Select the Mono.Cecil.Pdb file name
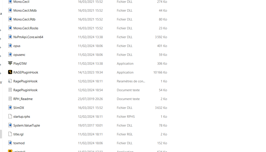This screenshot has height=152, width=266. point(24,19)
